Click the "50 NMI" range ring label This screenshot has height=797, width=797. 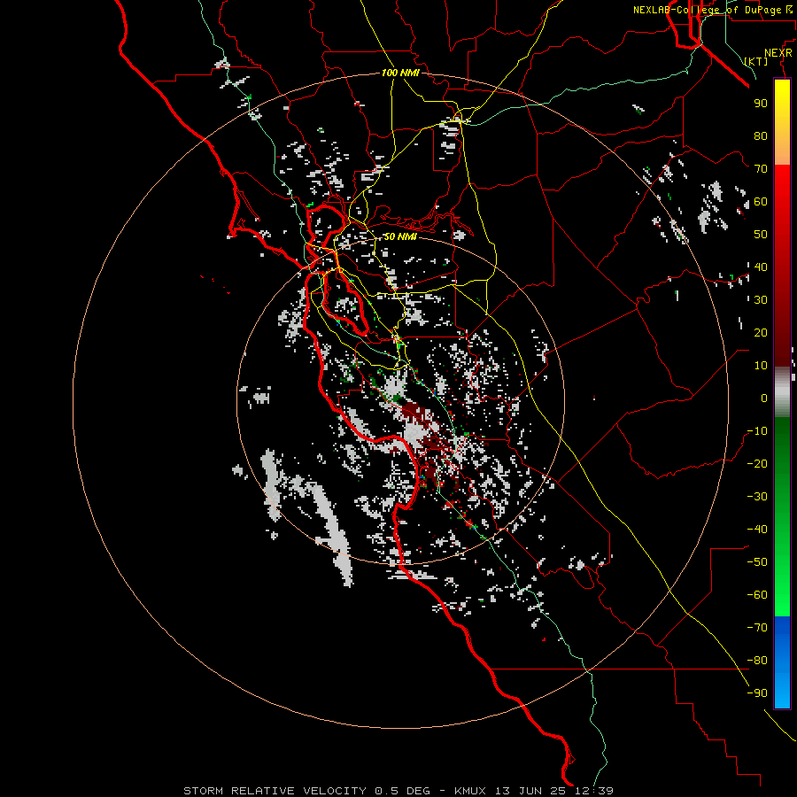(399, 236)
